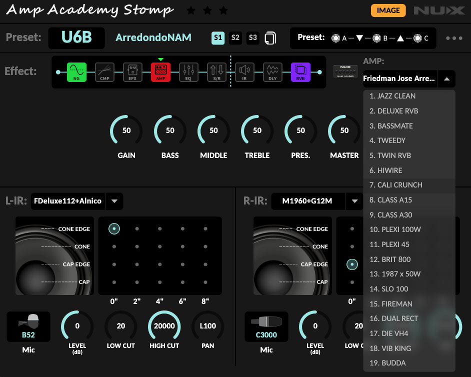Click the first rating star
Image resolution: width=471 pixels, height=377 pixels.
[191, 11]
